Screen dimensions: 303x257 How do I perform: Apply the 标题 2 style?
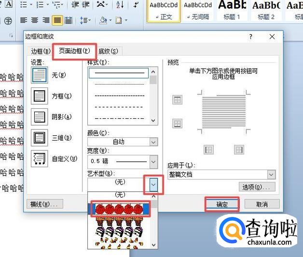tap(266, 11)
